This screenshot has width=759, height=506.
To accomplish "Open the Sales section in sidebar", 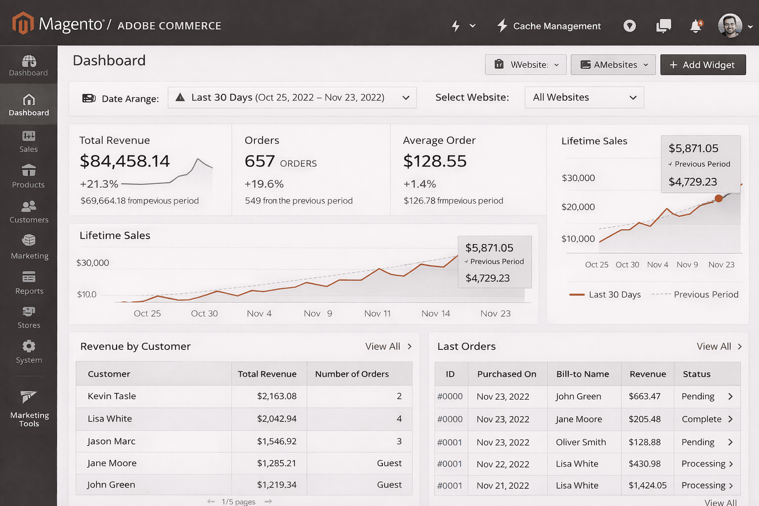I will point(28,142).
